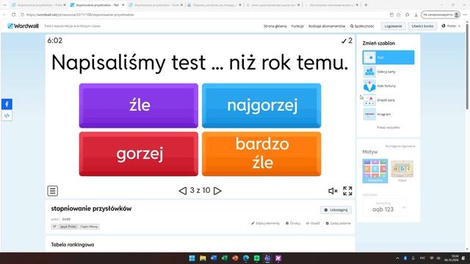Open a new browser tab
Screen dimensions: 470x264
point(366,5)
